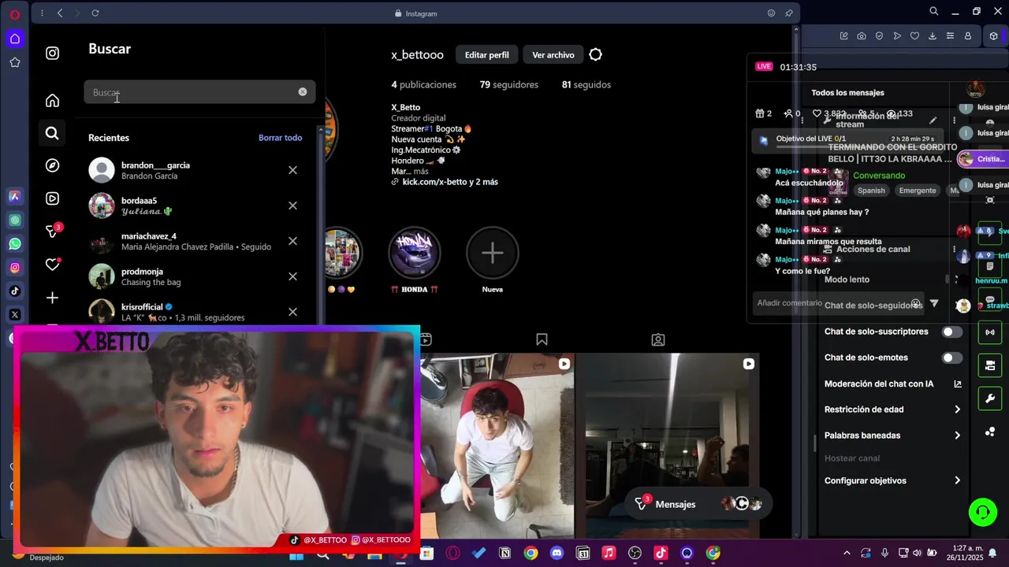Open Instagram messages icon with badge 3
1009x567 pixels.
click(52, 232)
